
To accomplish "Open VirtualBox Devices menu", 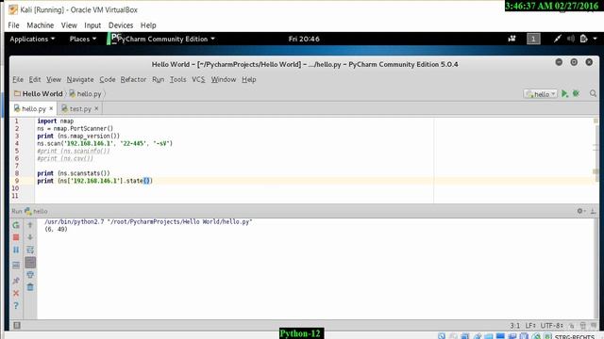I will tap(121, 25).
